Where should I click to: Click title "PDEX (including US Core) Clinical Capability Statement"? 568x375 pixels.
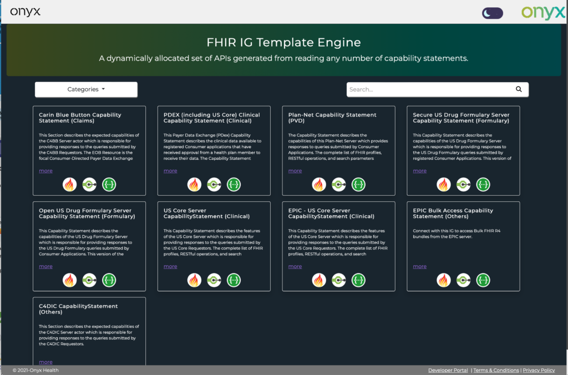click(x=211, y=118)
